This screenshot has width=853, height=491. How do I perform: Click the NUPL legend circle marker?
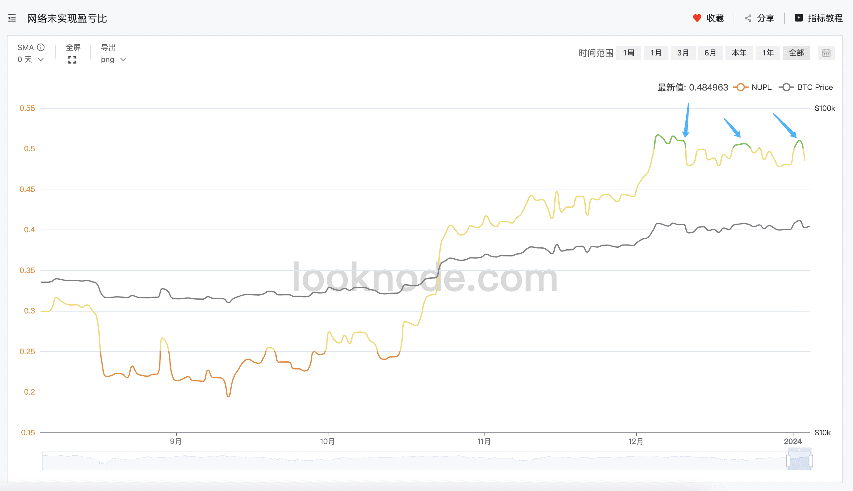pos(741,87)
